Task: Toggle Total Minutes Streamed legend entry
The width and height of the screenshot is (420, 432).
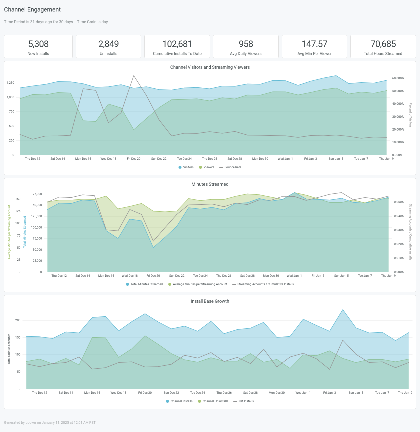Action: [x=144, y=284]
